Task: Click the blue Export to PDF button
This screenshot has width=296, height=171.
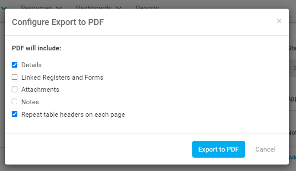Action: pos(219,149)
